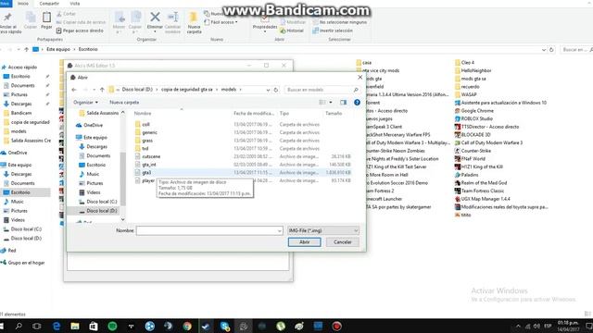Click Invertir selección in Explorer ribbon

point(333,31)
